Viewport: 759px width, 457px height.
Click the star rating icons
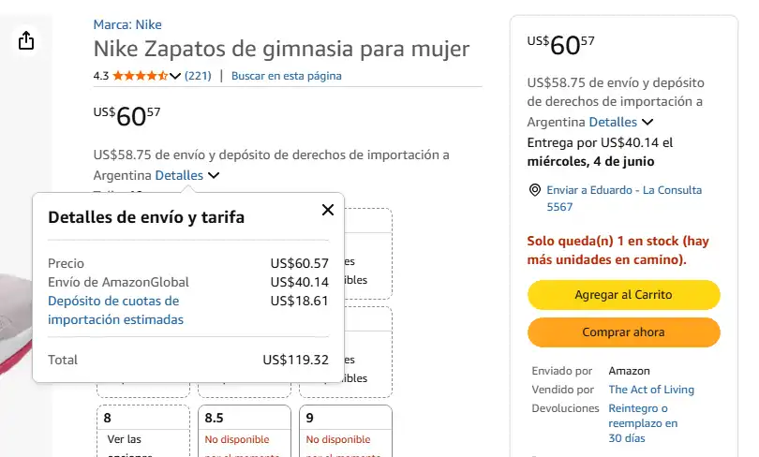point(140,76)
